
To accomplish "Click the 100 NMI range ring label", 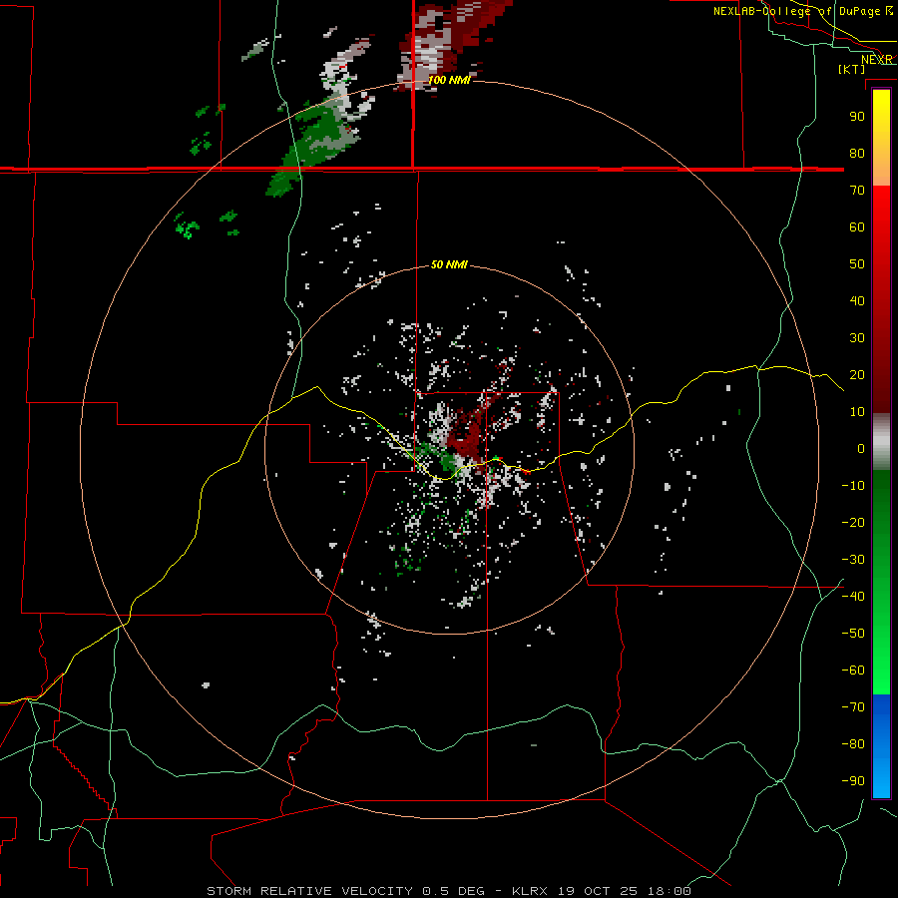I will pyautogui.click(x=449, y=80).
